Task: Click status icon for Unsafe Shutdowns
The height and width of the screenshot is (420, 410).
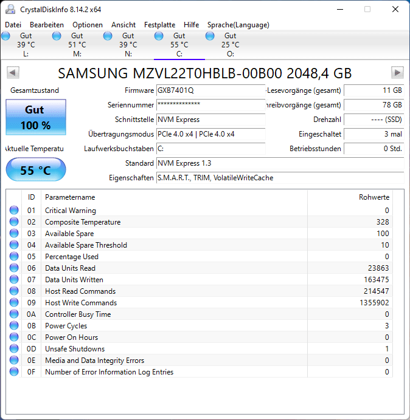Action: click(x=14, y=348)
